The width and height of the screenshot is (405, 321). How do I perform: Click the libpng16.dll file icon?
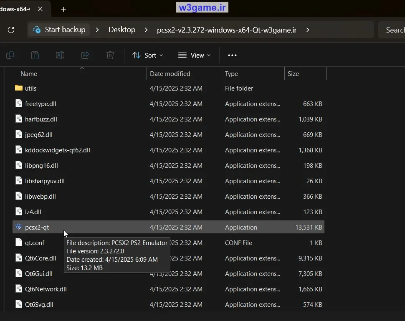(19, 165)
